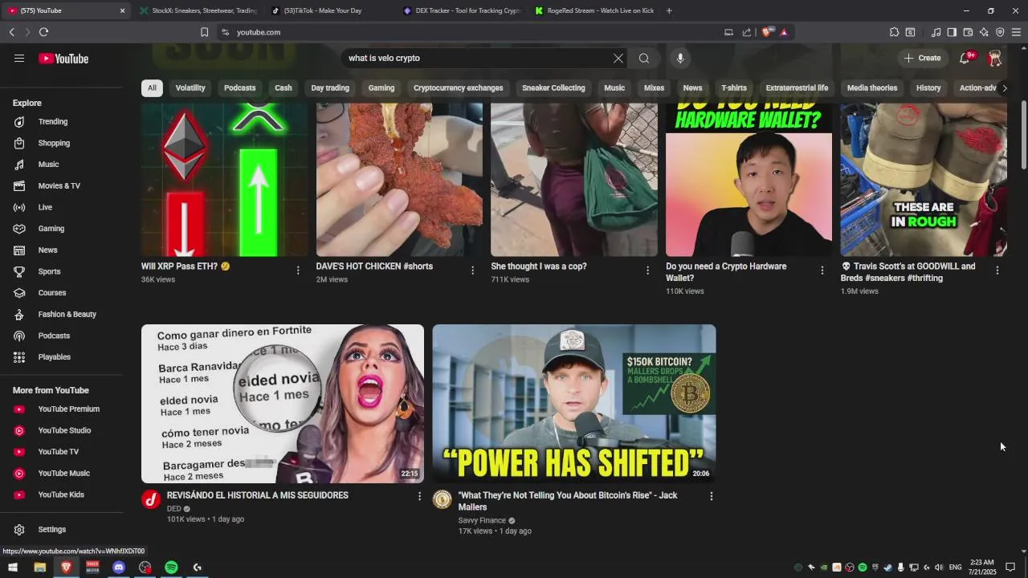The width and height of the screenshot is (1028, 578).
Task: Open Discord from the taskbar
Action: click(119, 567)
